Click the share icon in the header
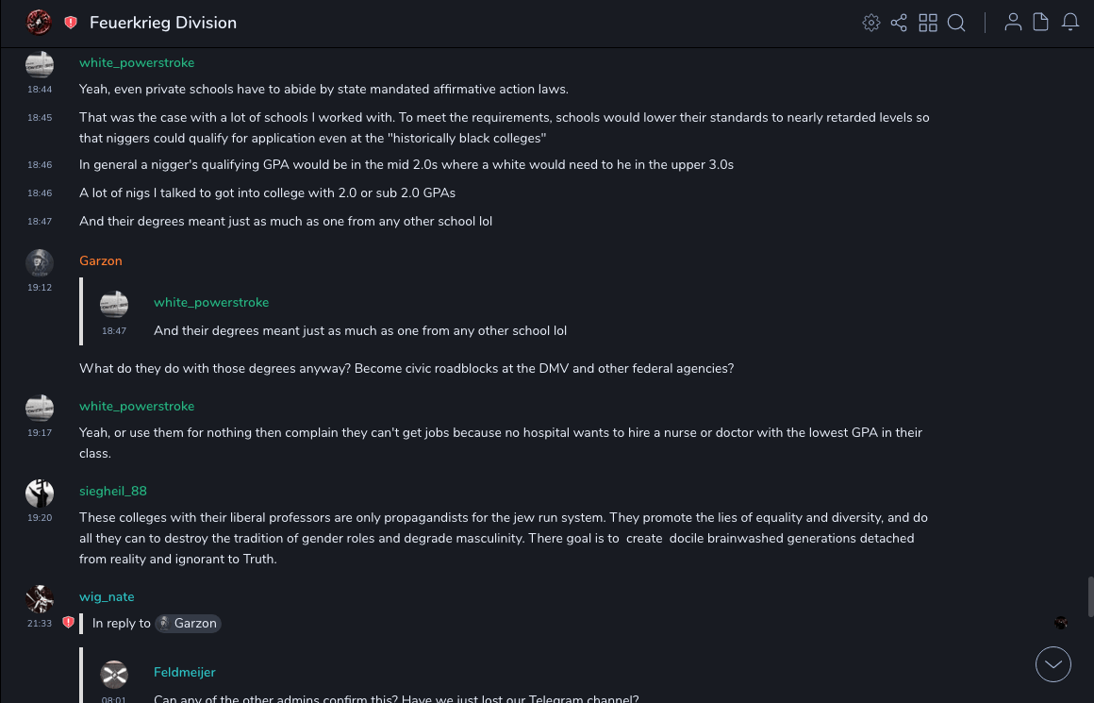Viewport: 1094px width, 703px height. click(x=899, y=23)
